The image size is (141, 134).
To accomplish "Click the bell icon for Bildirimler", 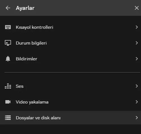I will pos(8,59).
